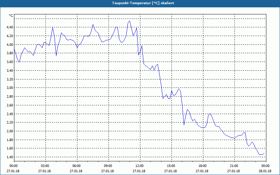Pick the '27.01.18' date below 18:00
The width and height of the screenshot is (280, 175).
(202, 171)
